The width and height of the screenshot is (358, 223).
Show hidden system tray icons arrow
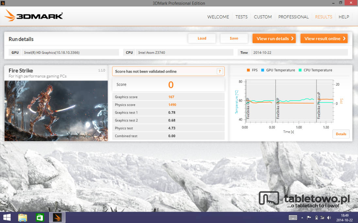(302, 218)
